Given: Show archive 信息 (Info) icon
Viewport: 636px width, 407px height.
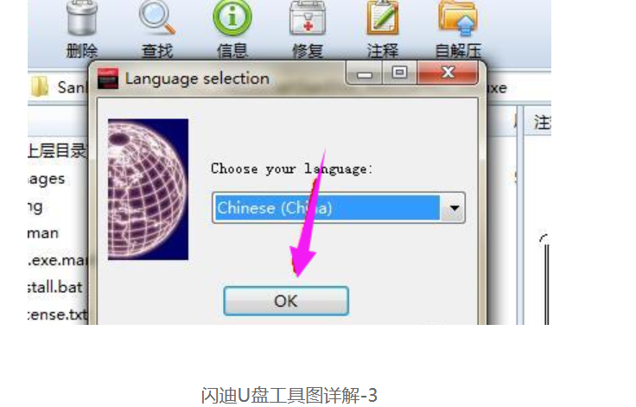Looking at the screenshot, I should [232, 18].
